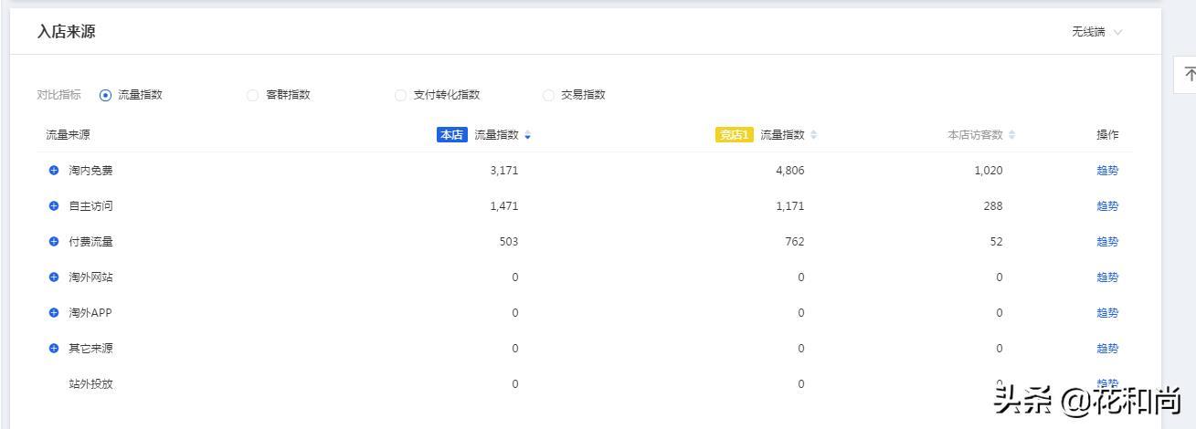Click the 入店来源 heading

tap(66, 32)
